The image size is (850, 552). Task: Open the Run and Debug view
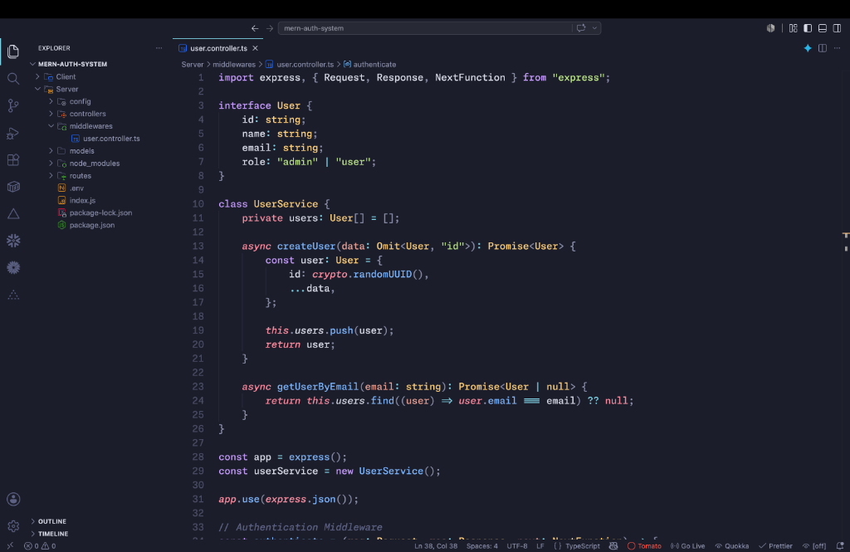[x=13, y=133]
